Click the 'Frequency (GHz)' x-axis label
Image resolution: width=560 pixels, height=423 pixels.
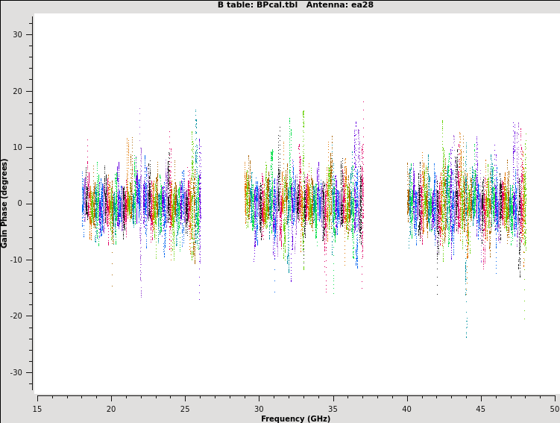click(x=295, y=419)
